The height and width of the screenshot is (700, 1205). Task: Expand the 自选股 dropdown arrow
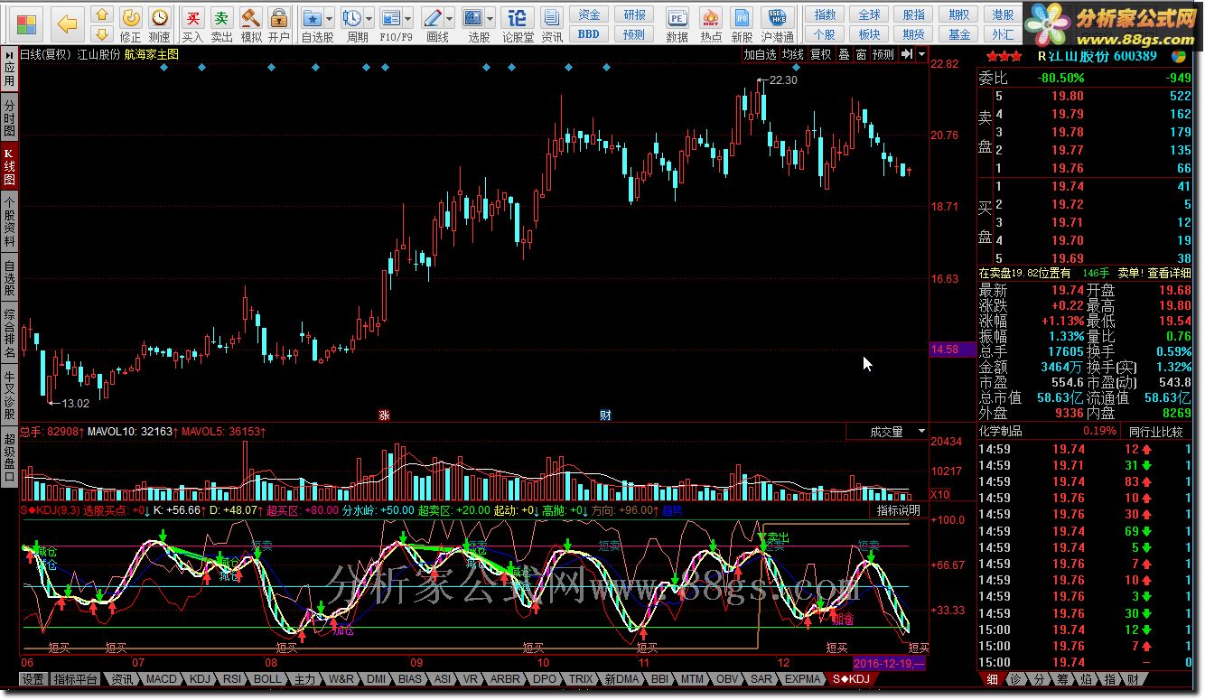pyautogui.click(x=329, y=19)
